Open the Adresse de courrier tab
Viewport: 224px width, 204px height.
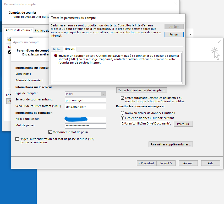pos(19,30)
